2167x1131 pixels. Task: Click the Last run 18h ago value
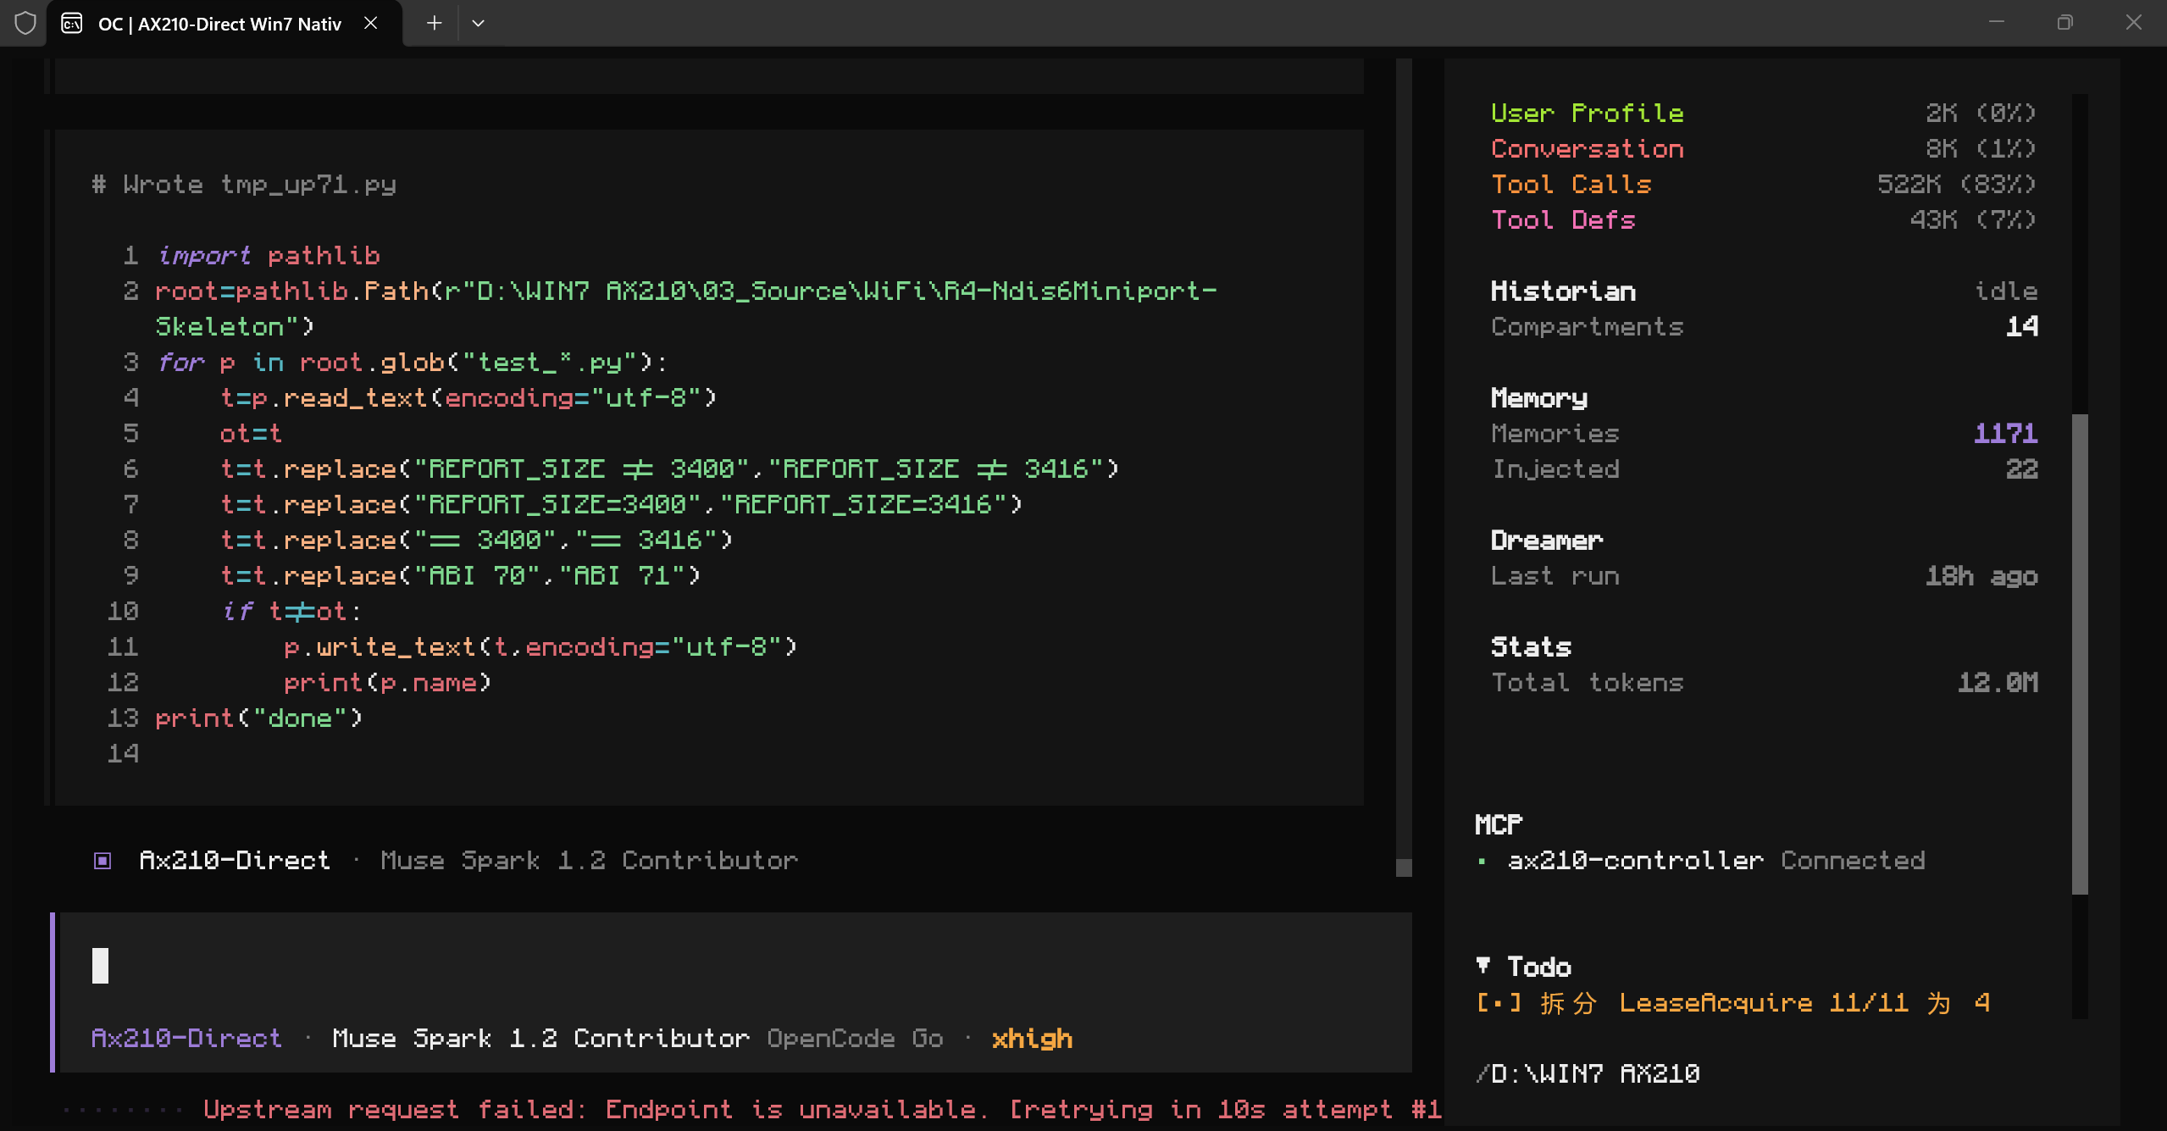1981,576
